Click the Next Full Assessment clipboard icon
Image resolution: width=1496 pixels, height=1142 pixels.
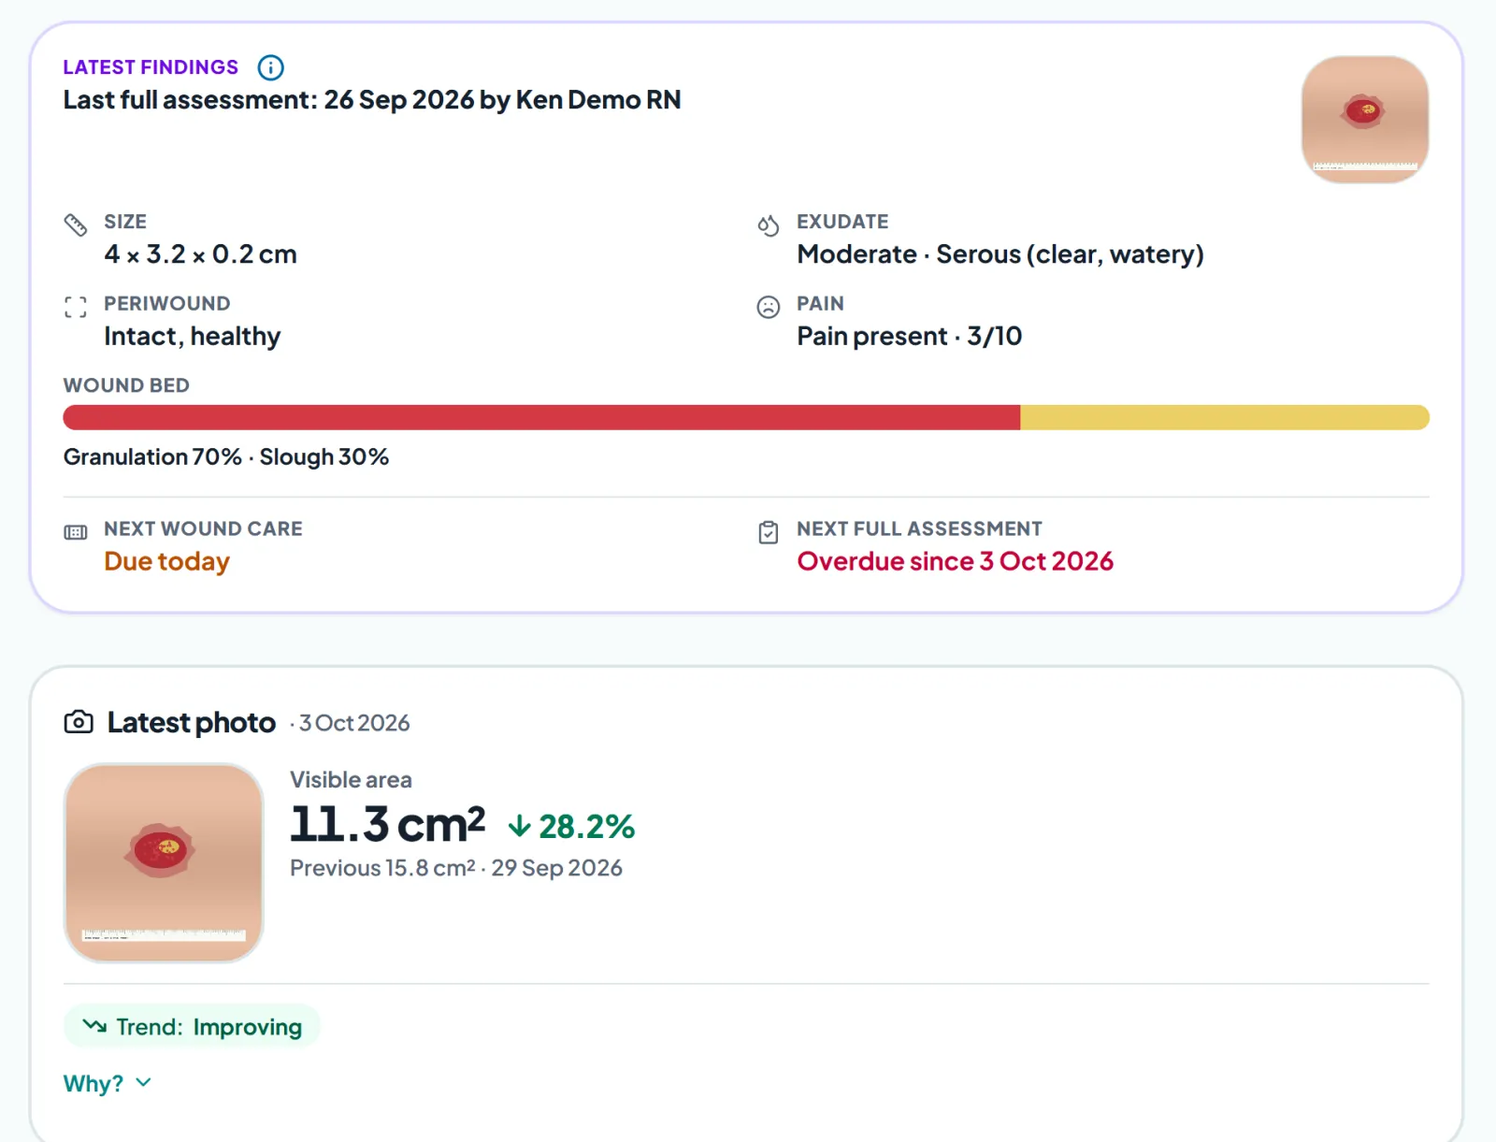[768, 532]
